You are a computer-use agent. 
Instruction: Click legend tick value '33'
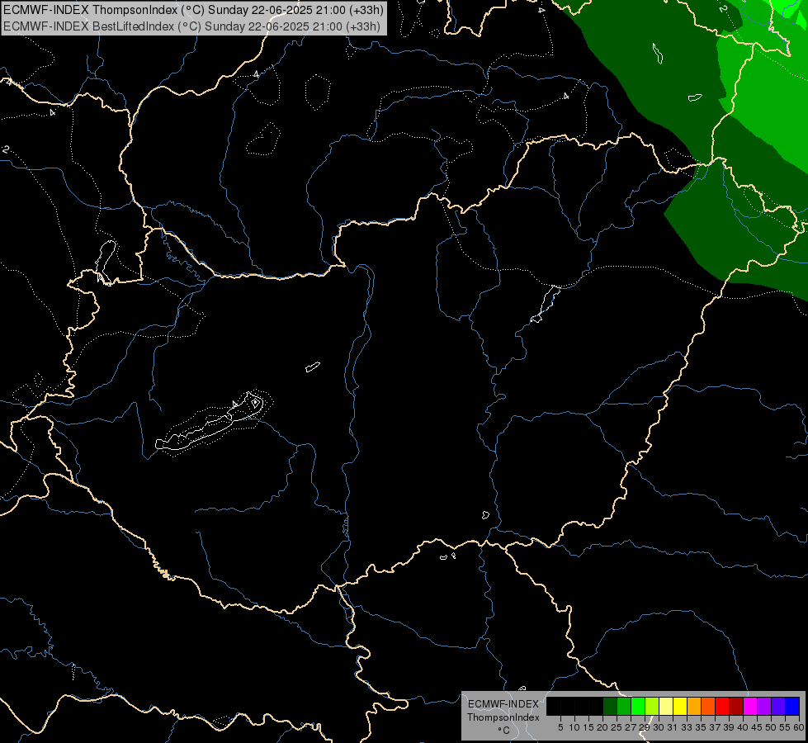(687, 727)
